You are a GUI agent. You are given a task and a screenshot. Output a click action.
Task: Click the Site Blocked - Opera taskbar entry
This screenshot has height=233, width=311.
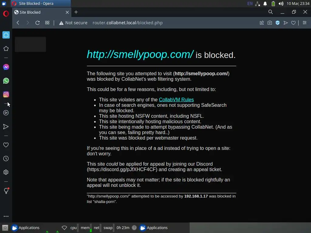coord(41,4)
